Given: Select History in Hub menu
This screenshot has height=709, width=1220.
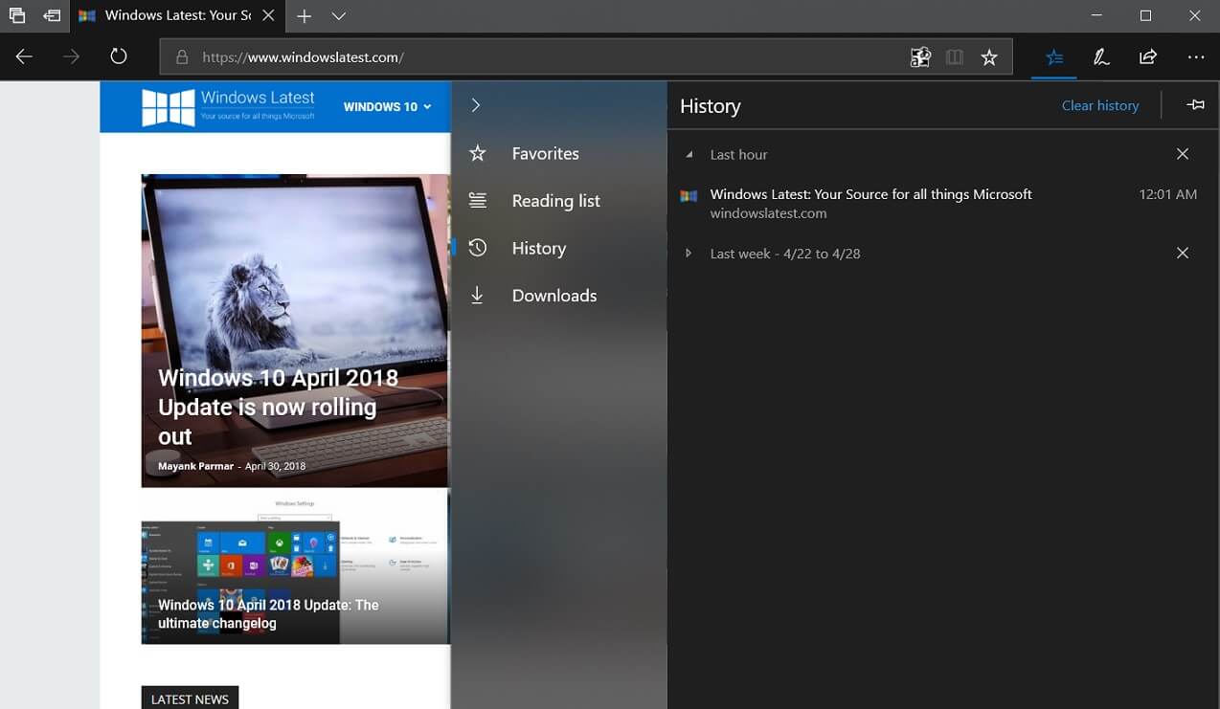Looking at the screenshot, I should point(559,248).
